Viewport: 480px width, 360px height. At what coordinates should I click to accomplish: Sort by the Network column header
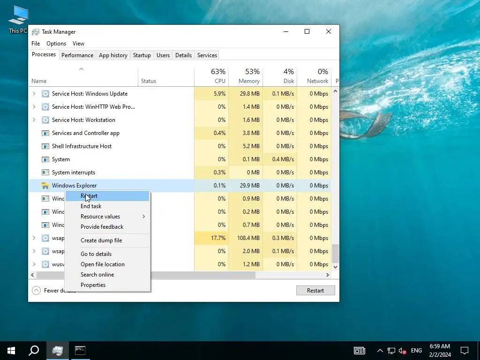[x=315, y=76]
